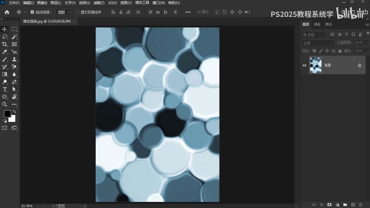Expand the status bar info arrow
370x208 pixels.
pyautogui.click(x=85, y=206)
